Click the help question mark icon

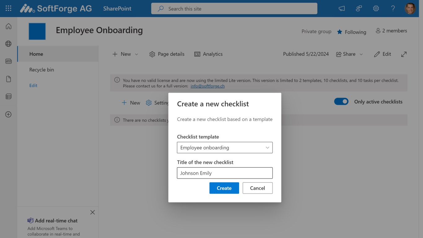pos(393,8)
